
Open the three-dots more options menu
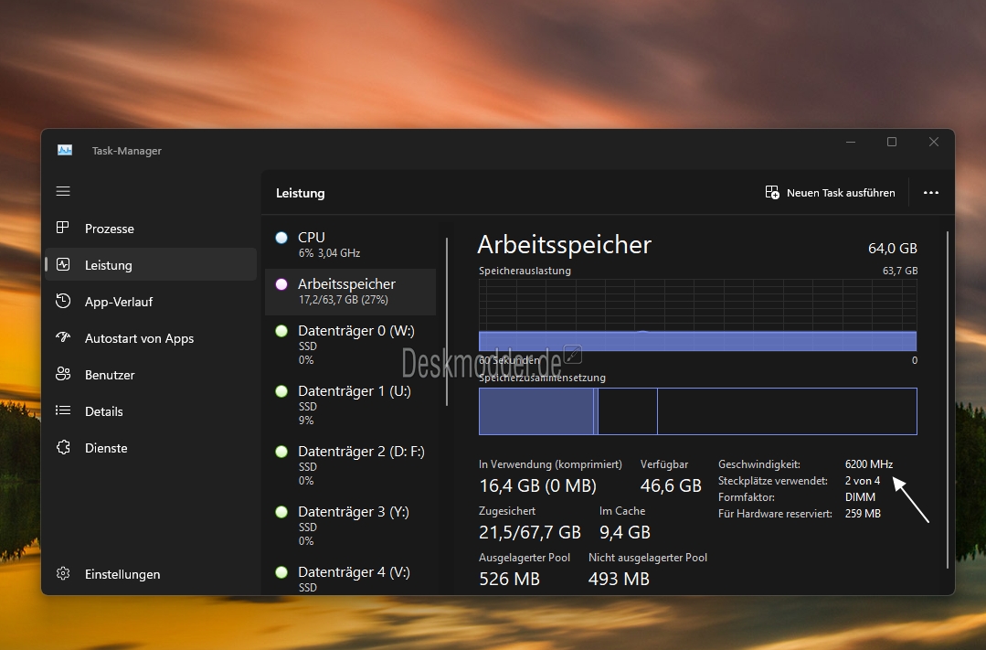click(930, 193)
